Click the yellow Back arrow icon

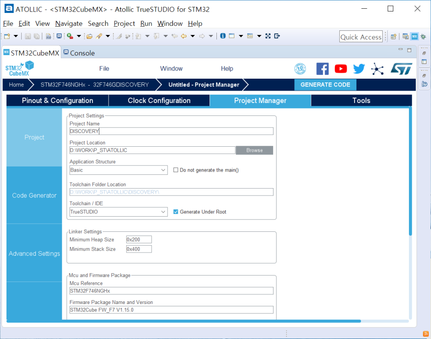click(x=184, y=36)
